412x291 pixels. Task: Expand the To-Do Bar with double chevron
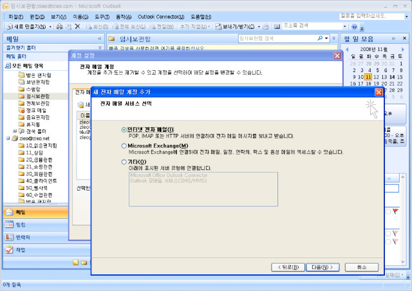[393, 39]
